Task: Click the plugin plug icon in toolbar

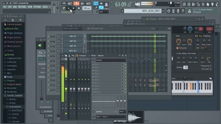Action: pos(212,4)
